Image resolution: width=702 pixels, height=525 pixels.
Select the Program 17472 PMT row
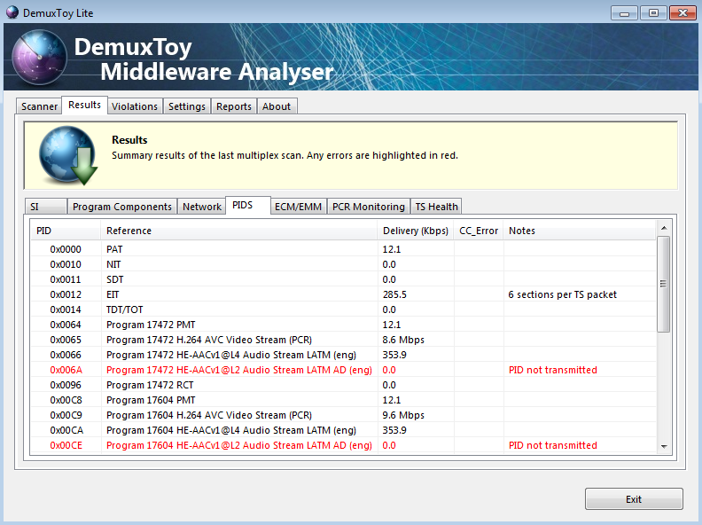pyautogui.click(x=343, y=325)
